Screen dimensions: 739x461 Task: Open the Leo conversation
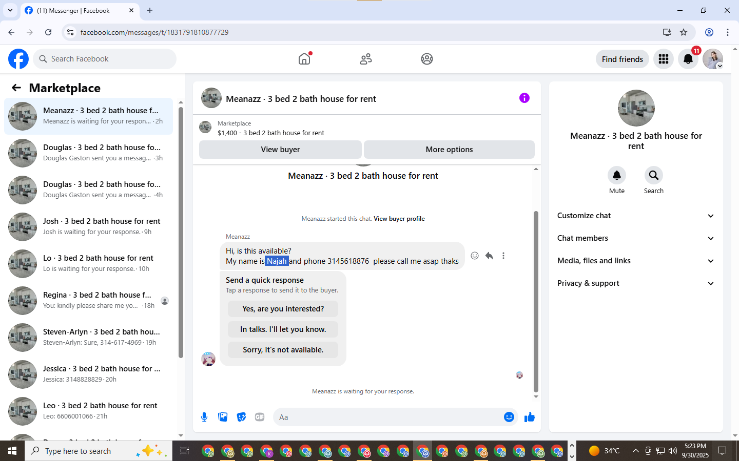click(88, 411)
